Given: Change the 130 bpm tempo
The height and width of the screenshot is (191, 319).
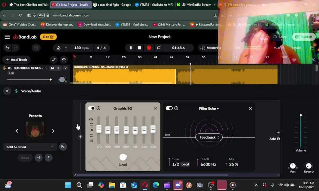Looking at the screenshot, I should tap(81, 48).
